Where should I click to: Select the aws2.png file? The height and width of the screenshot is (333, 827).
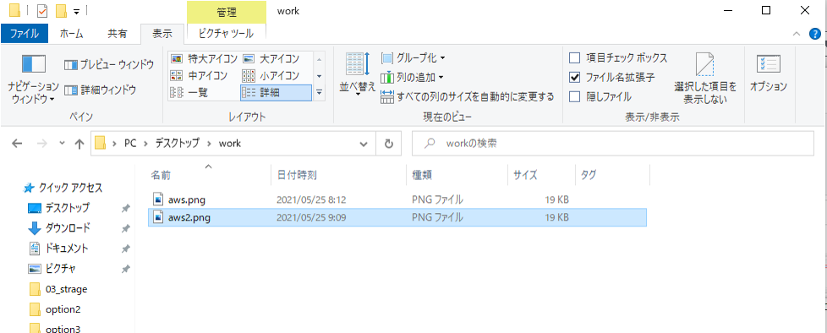(x=397, y=217)
